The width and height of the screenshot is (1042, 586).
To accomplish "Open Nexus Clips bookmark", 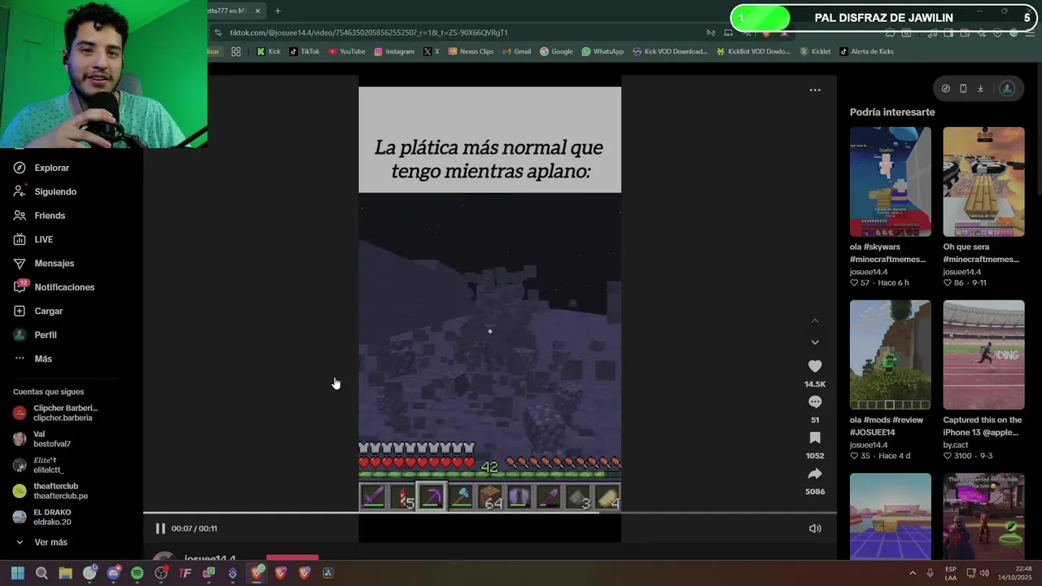I will click(471, 51).
